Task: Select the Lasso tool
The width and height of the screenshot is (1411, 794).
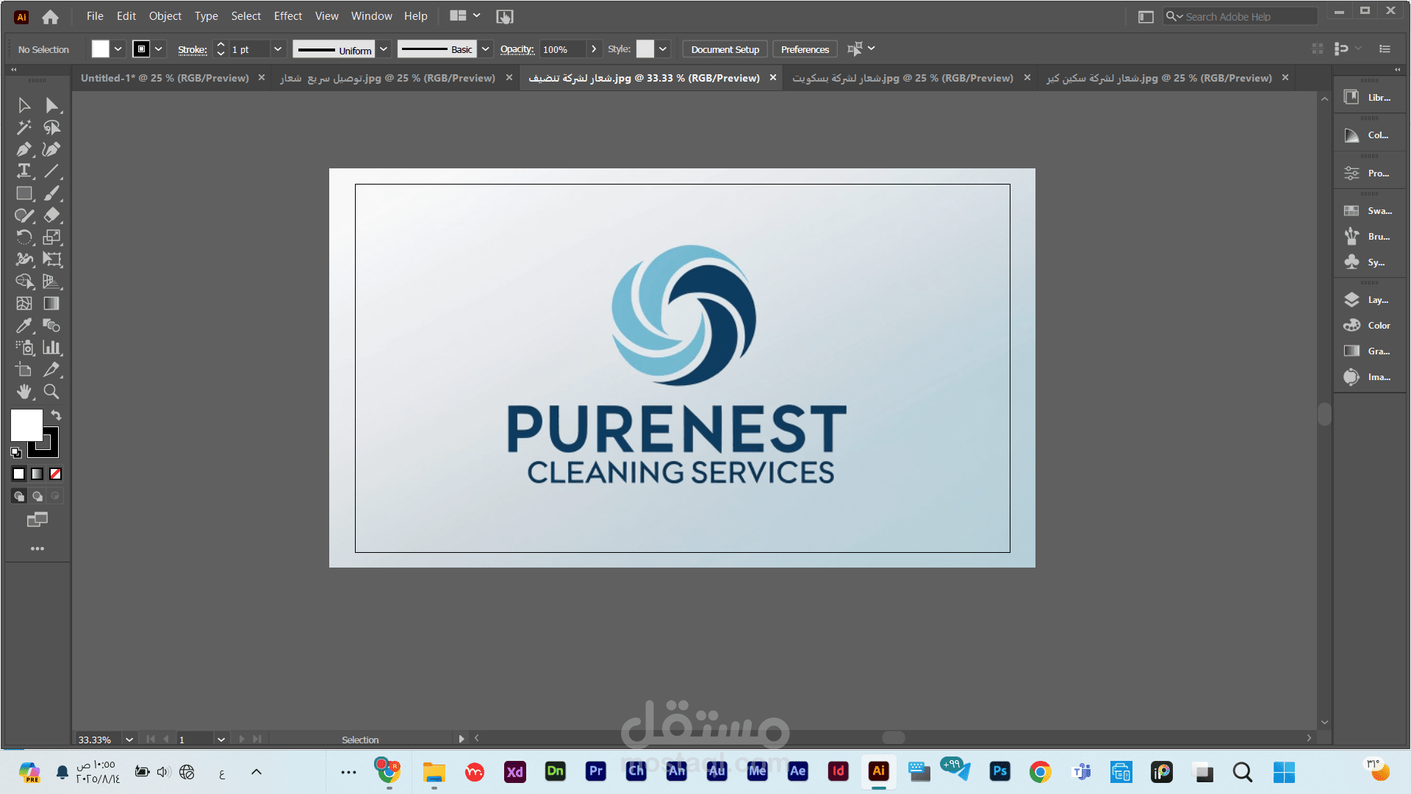Action: coord(51,127)
